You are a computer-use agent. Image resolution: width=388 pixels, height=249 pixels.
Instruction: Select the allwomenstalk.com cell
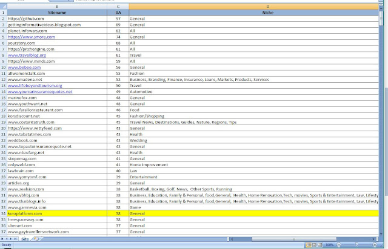[x=57, y=73]
